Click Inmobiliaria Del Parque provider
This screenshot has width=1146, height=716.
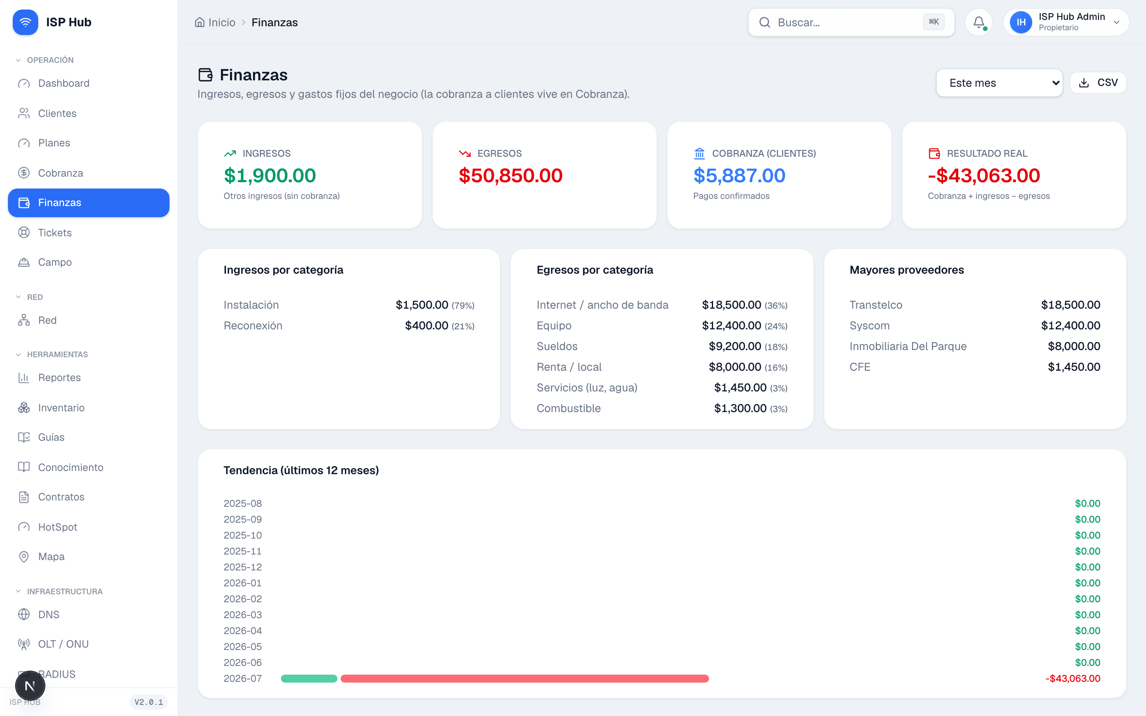point(974,346)
